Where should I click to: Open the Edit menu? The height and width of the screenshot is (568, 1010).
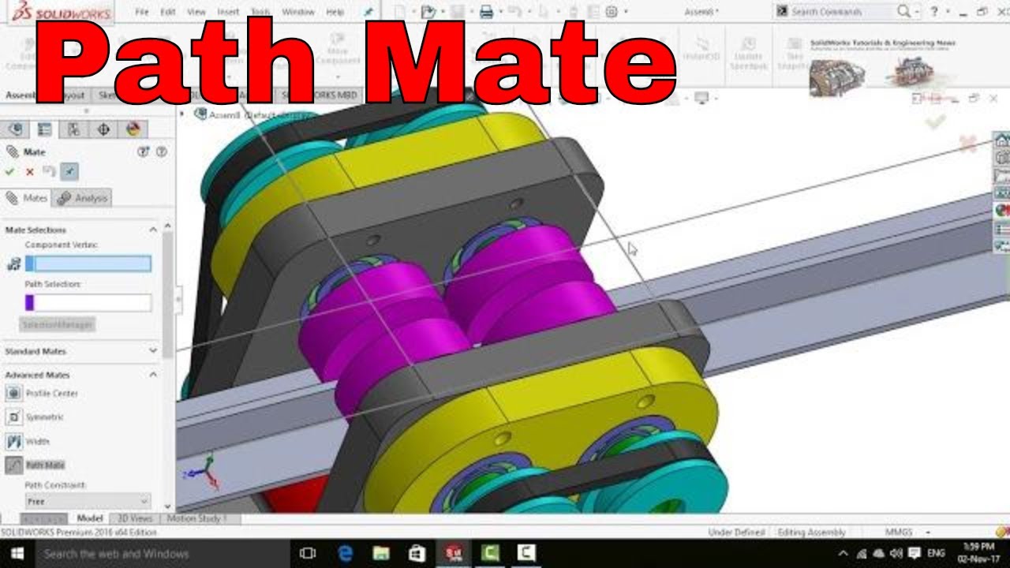pyautogui.click(x=168, y=12)
